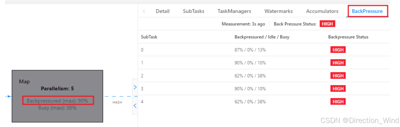Click the Backpressured / Idle / Busy header
Image resolution: width=400 pixels, height=127 pixels.
tap(262, 37)
